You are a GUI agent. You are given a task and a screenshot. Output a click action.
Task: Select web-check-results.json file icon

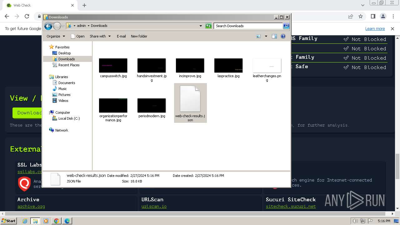click(x=190, y=98)
